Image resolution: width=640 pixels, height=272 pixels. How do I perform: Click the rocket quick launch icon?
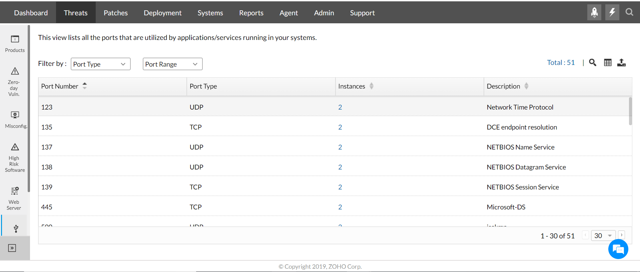coord(594,13)
